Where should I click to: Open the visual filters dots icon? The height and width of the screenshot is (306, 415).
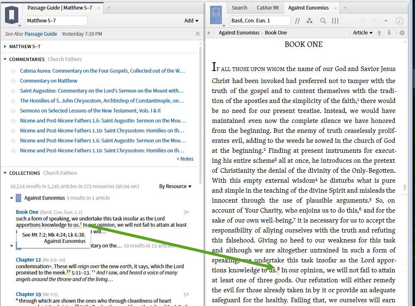[309, 21]
